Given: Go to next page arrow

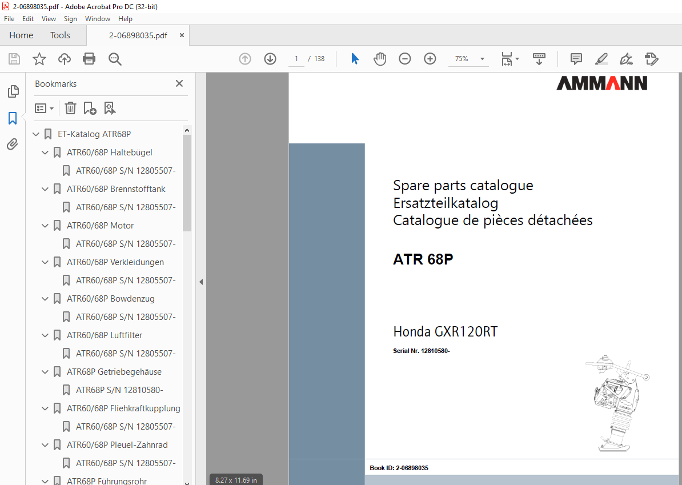Looking at the screenshot, I should (x=270, y=59).
